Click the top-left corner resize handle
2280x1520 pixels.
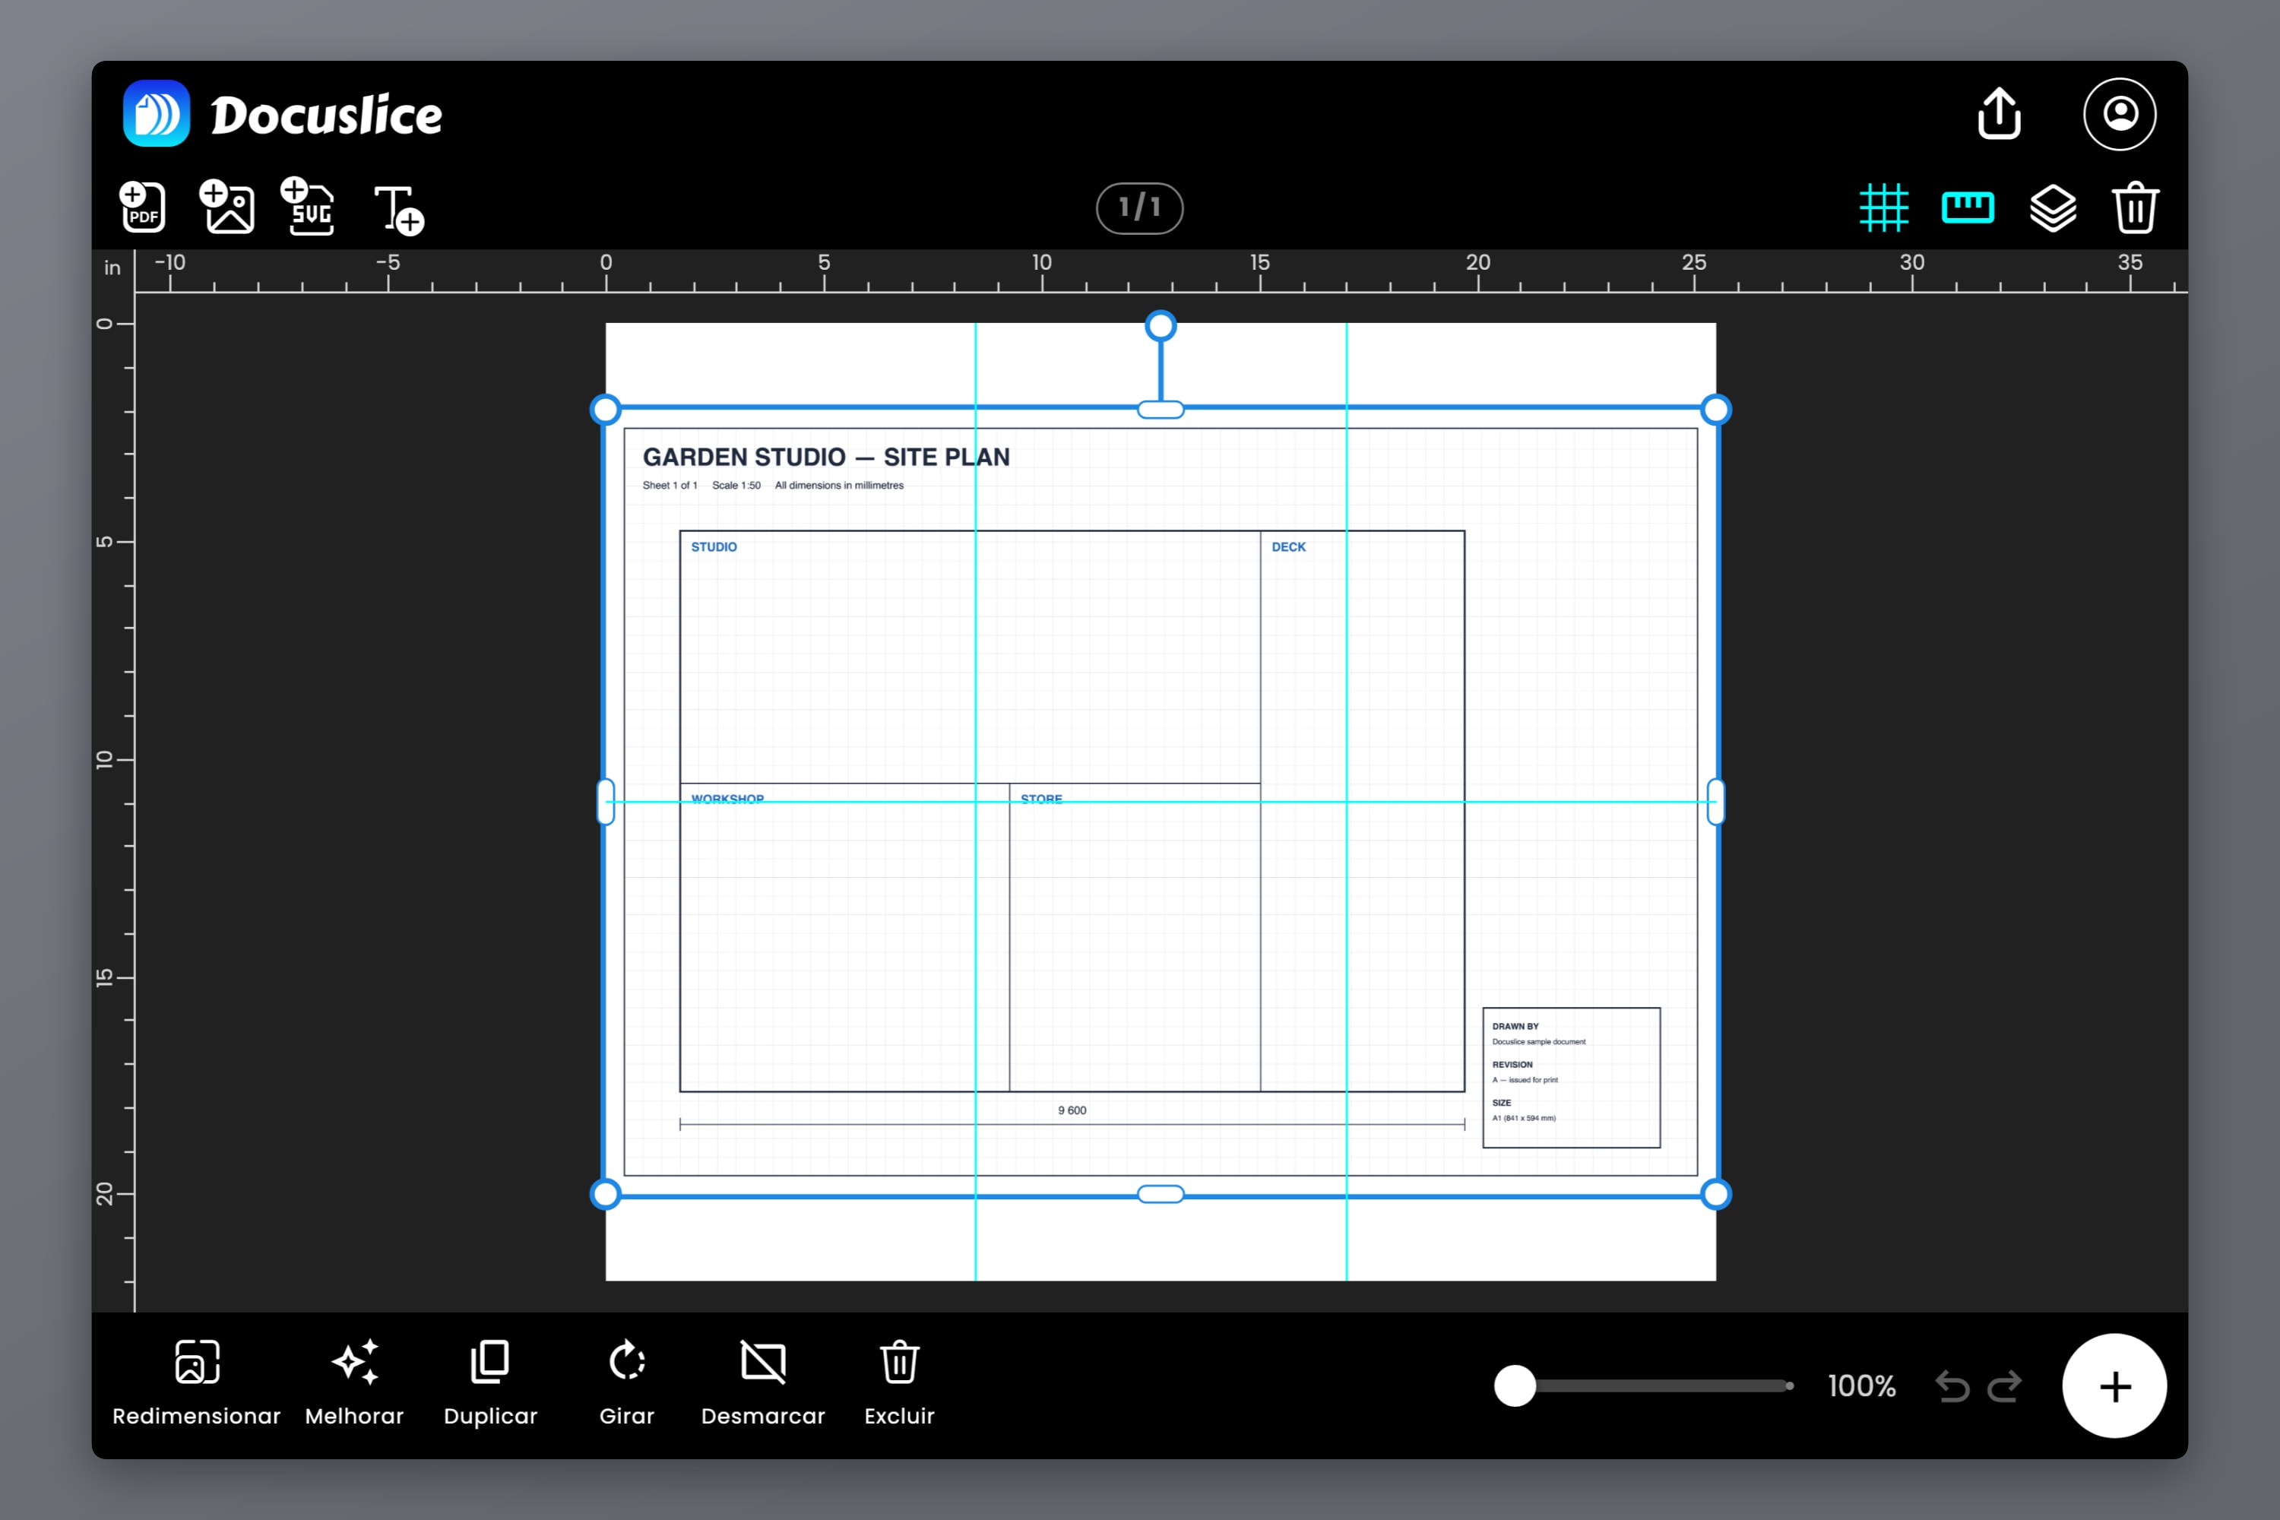click(606, 410)
